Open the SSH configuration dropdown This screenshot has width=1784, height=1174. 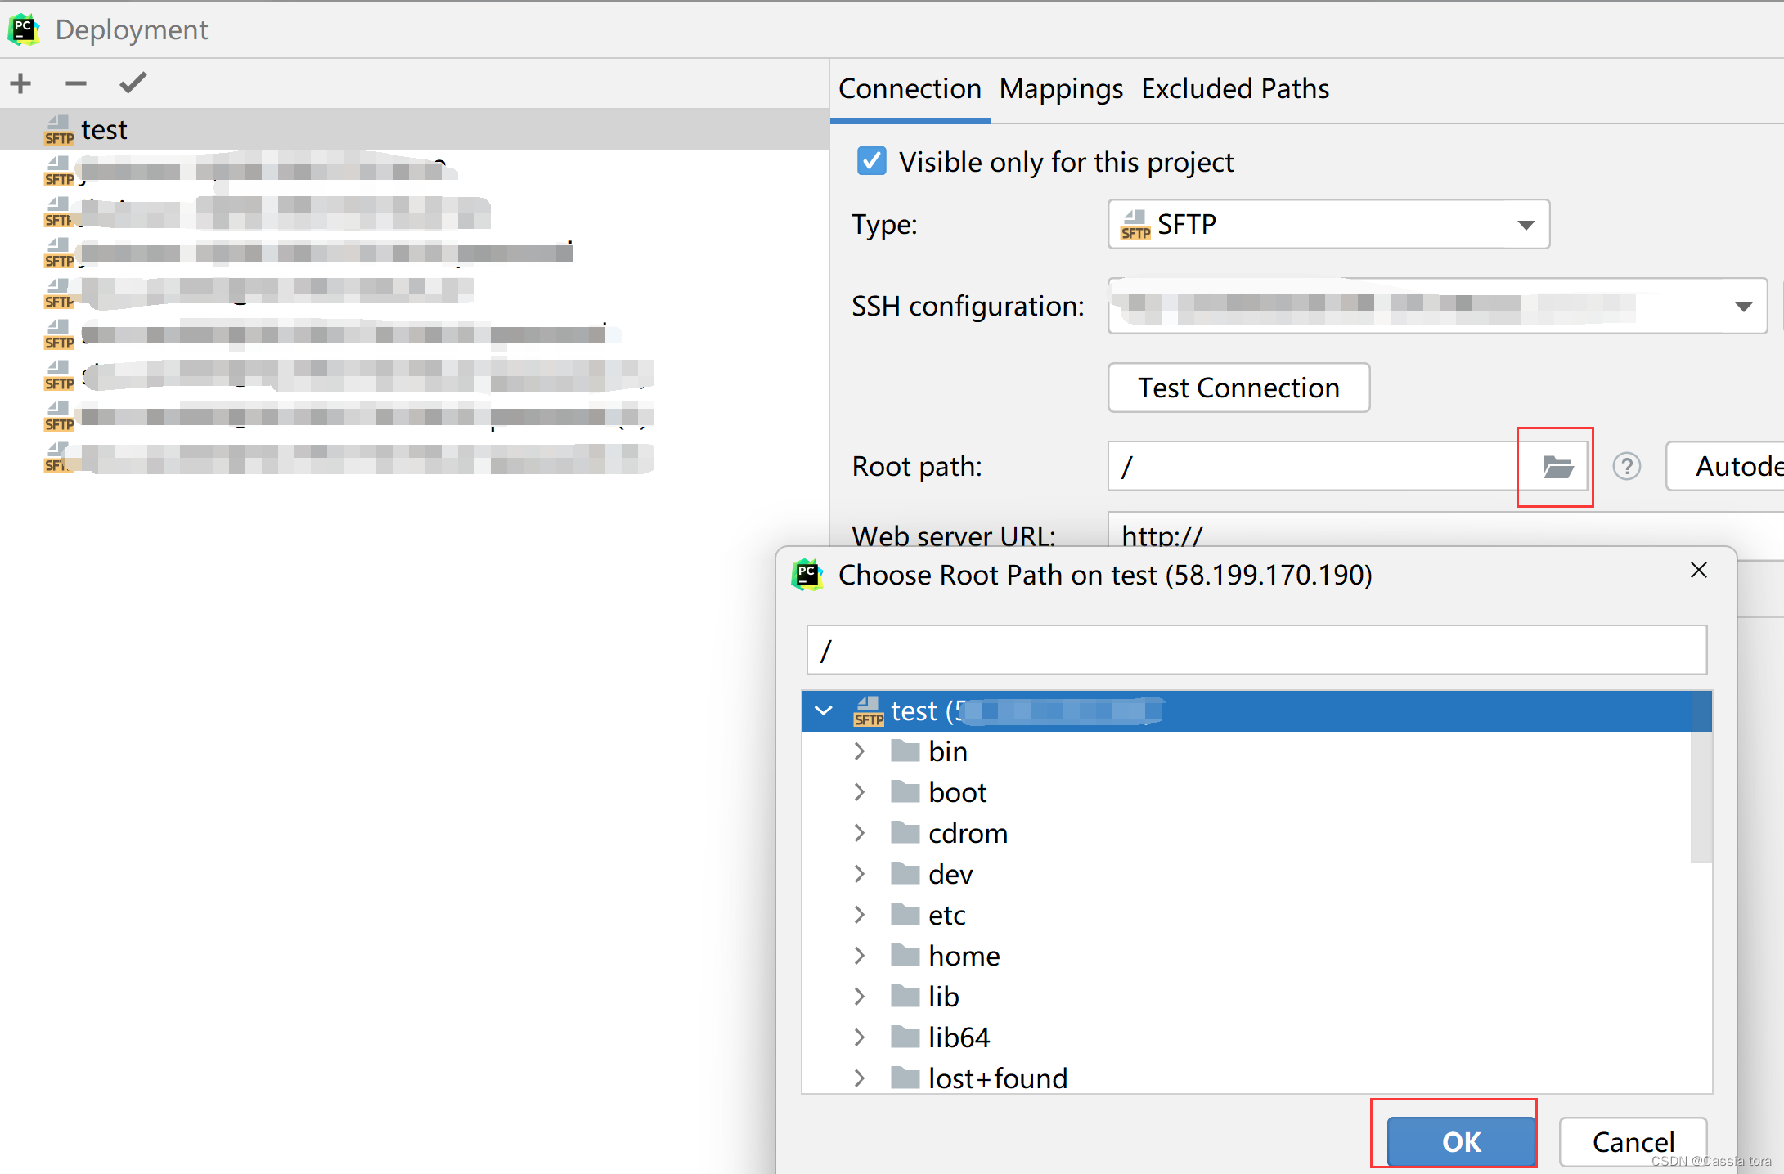1437,306
